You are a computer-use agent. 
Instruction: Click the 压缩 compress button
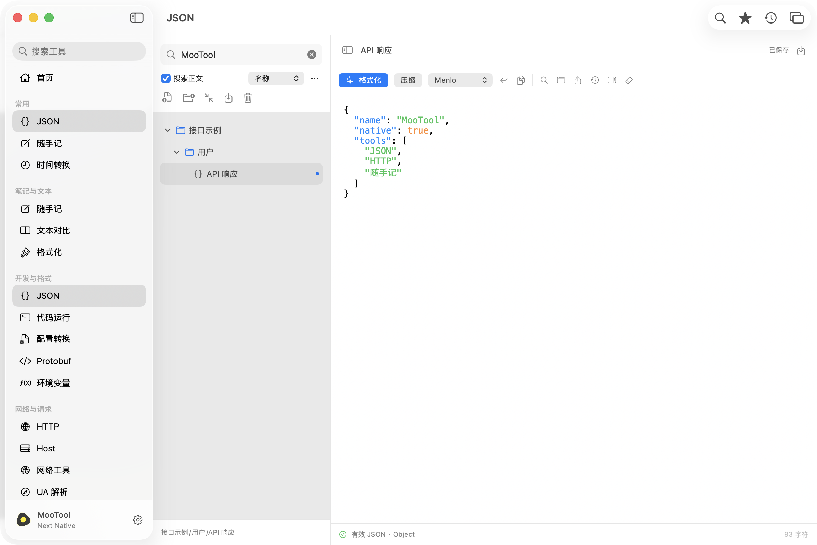click(x=408, y=80)
